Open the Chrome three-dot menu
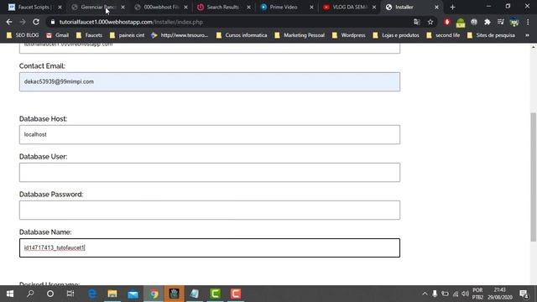 coord(528,22)
